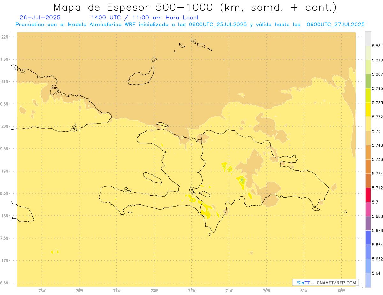
Task: Click the light gray swatch above 5.831
Action: [368, 39]
